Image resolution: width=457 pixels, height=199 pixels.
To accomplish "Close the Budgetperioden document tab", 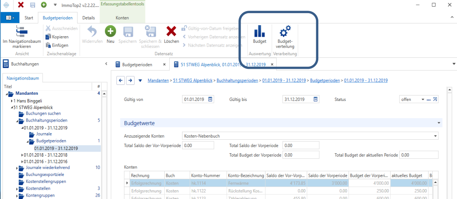I will [164, 65].
